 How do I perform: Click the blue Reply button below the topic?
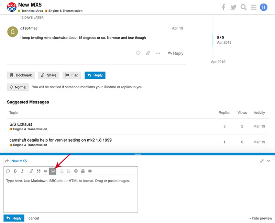click(x=95, y=75)
